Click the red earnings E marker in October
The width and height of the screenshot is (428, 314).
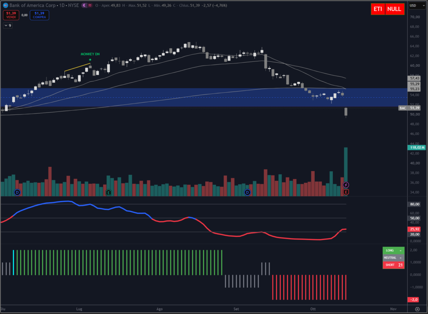click(346, 192)
